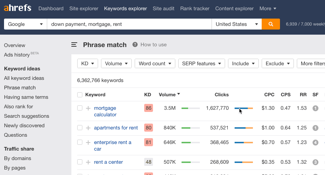This screenshot has width=325, height=175.
Task: Expand the More menu in top navigation
Action: click(x=268, y=8)
